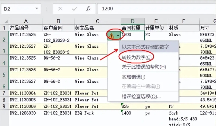The image size is (216, 126).
Task: Click the 合同数量 header cell
Action: click(132, 28)
